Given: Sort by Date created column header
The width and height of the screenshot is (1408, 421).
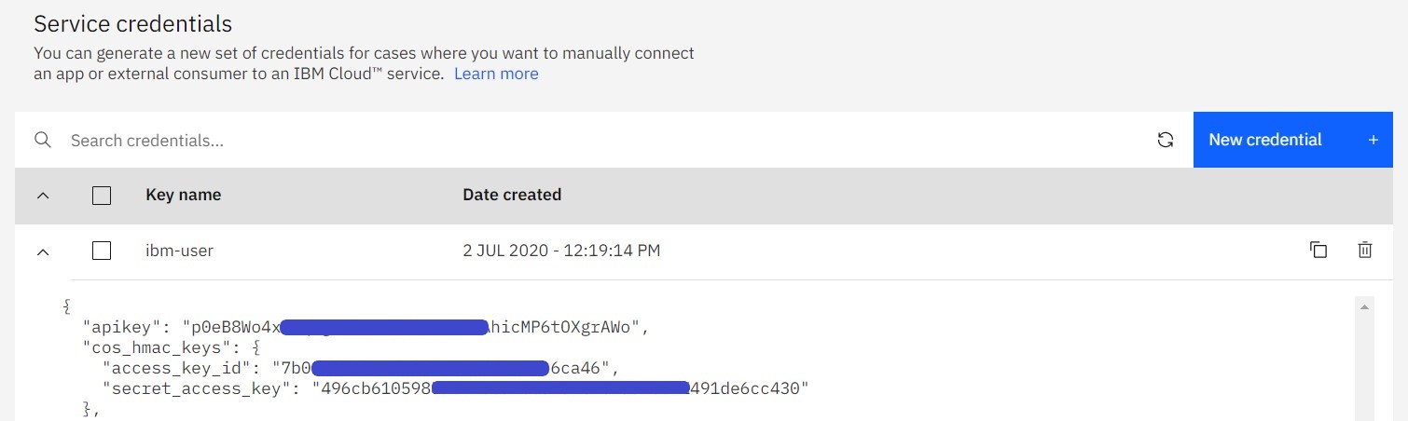Looking at the screenshot, I should click(512, 195).
